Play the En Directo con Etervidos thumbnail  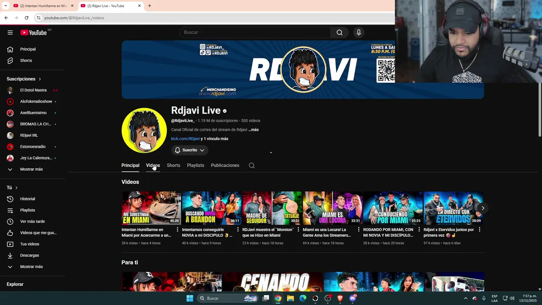point(453,208)
